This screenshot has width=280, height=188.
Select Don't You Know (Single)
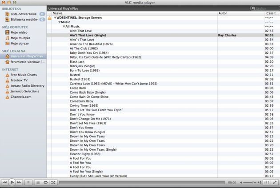click(x=87, y=132)
